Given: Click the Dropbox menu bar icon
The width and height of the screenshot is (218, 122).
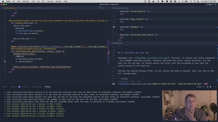Looking at the screenshot, I should point(171,1).
